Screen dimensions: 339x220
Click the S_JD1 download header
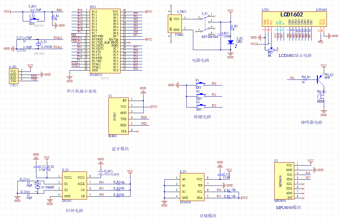click(x=13, y=76)
